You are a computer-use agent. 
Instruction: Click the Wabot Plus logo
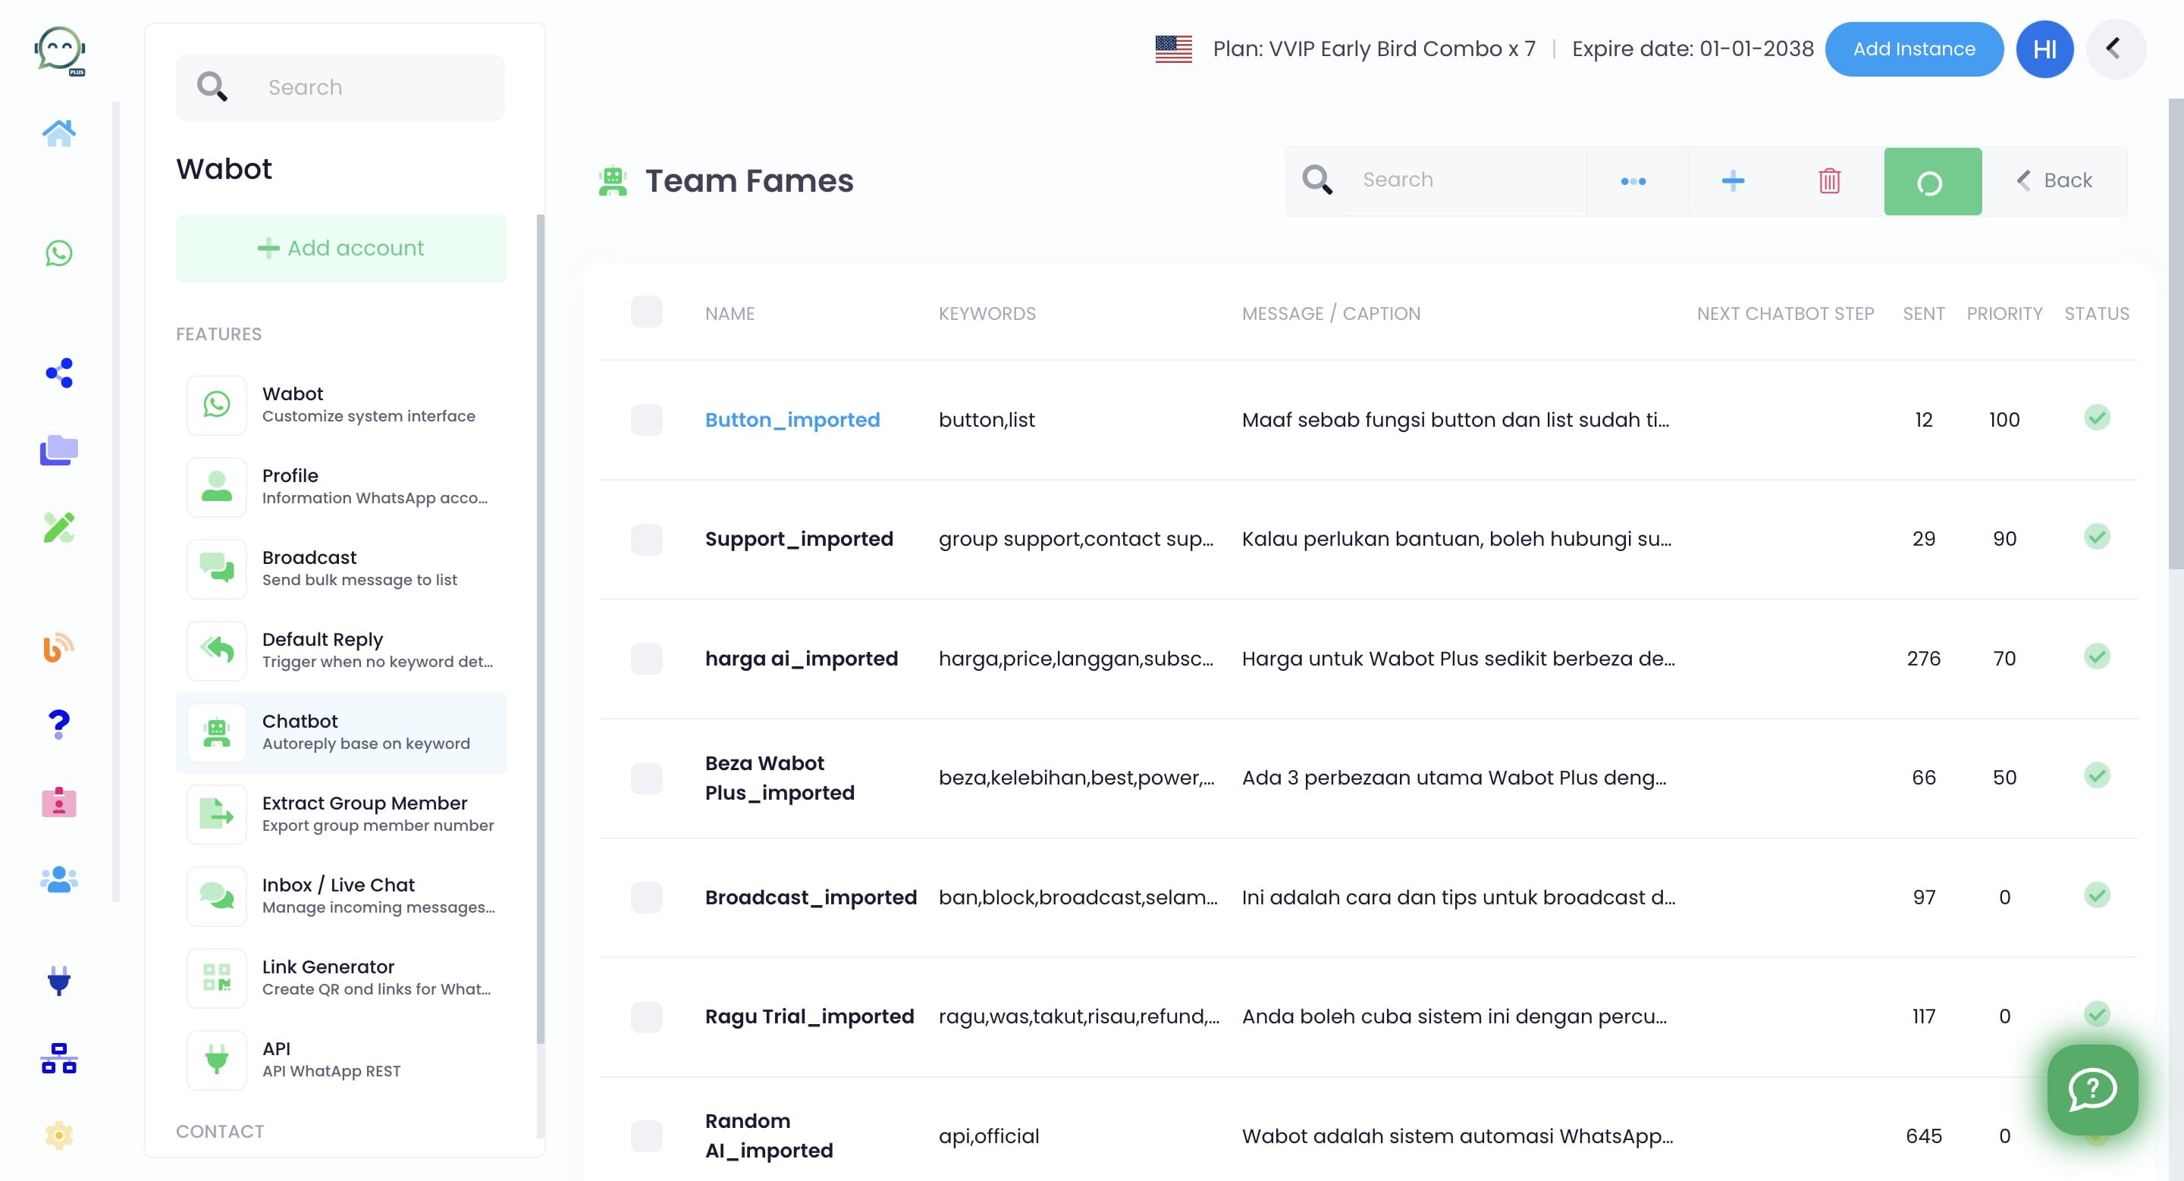point(60,51)
